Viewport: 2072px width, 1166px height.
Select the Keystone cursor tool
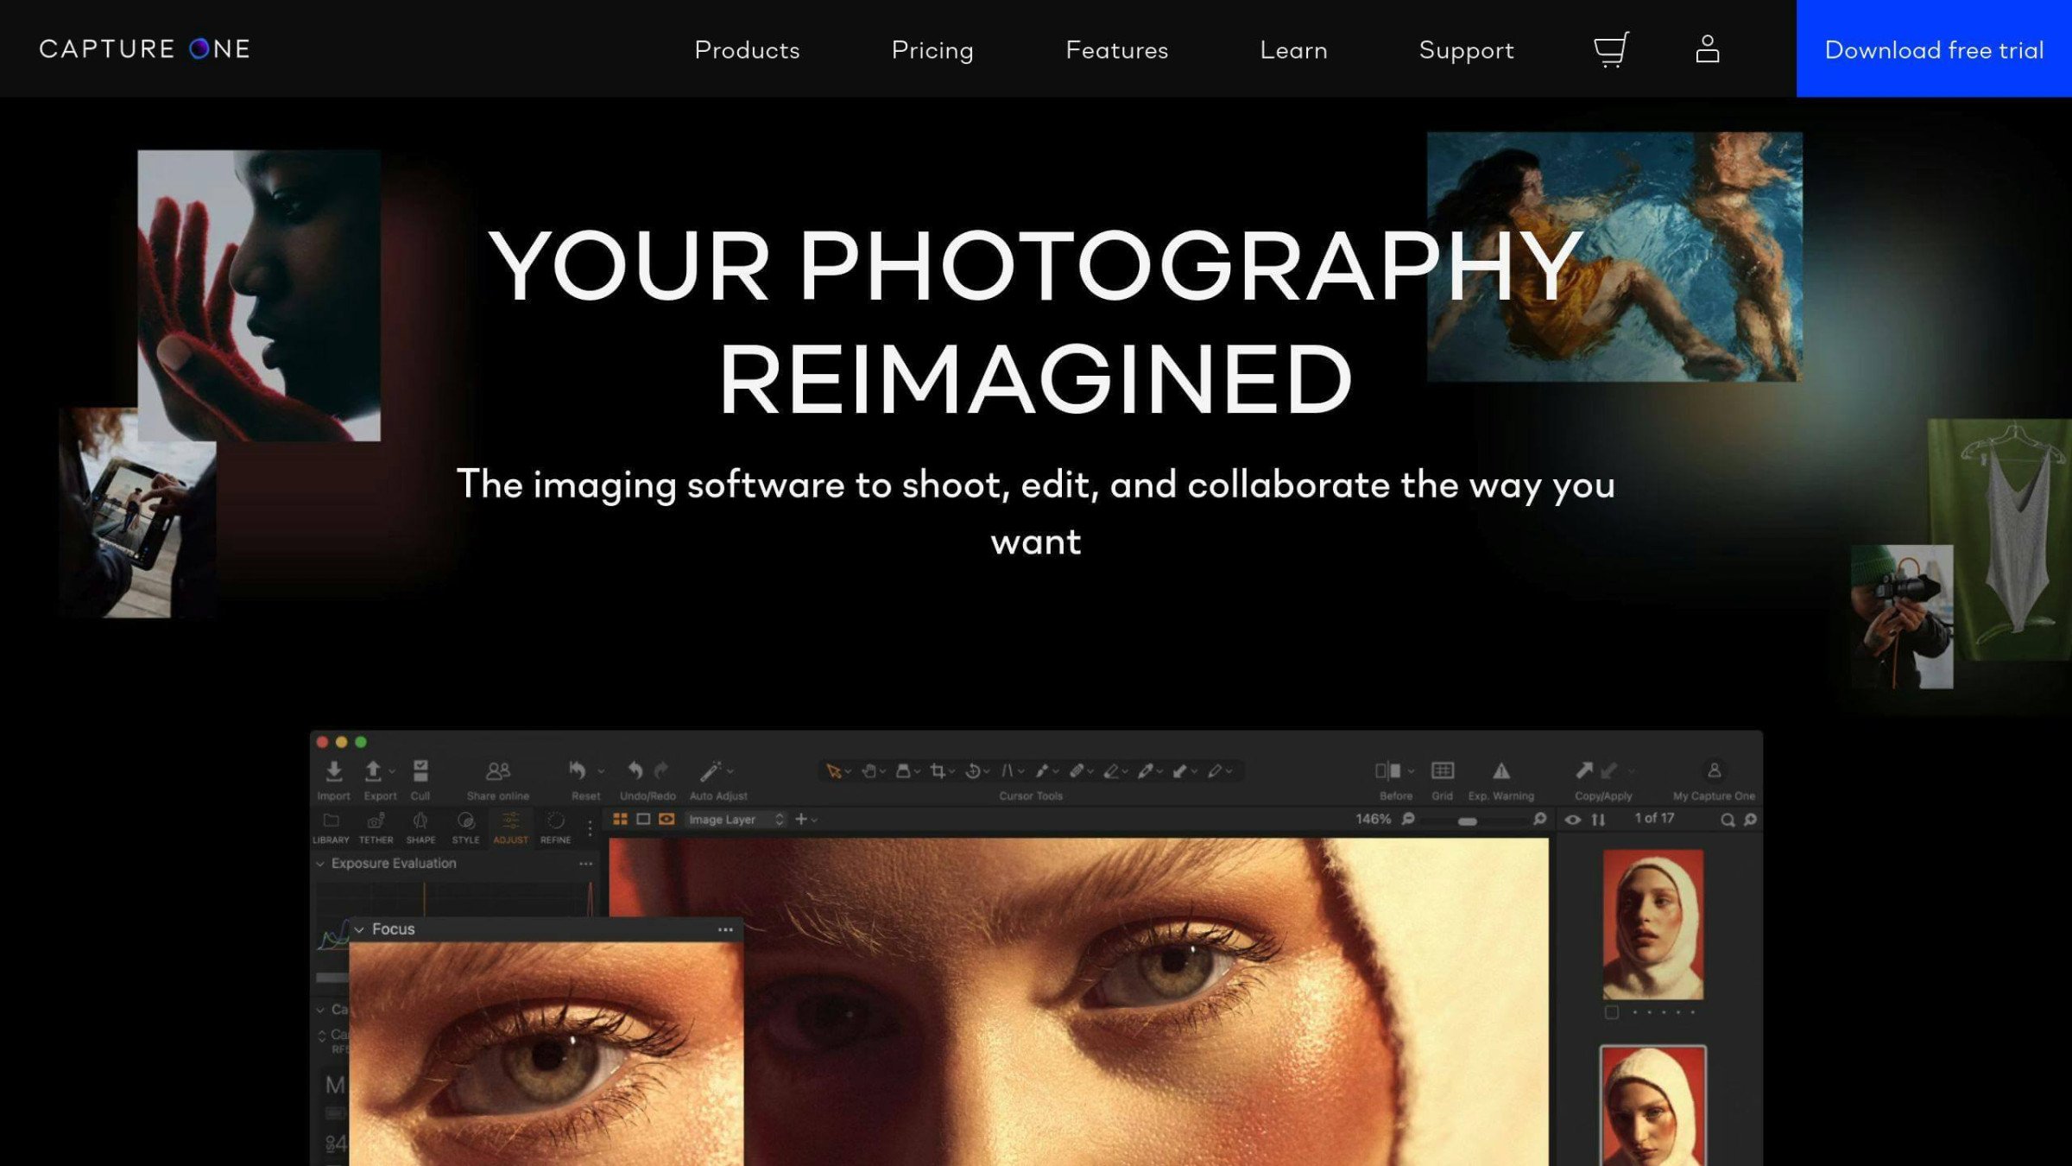point(1007,771)
